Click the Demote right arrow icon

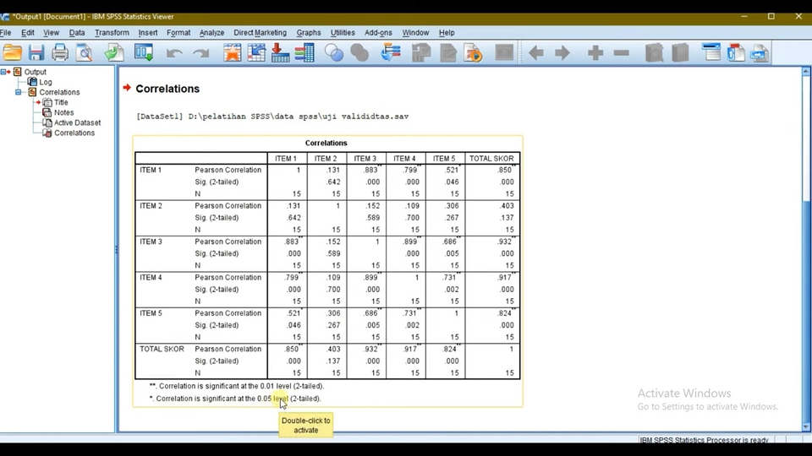[x=562, y=52]
